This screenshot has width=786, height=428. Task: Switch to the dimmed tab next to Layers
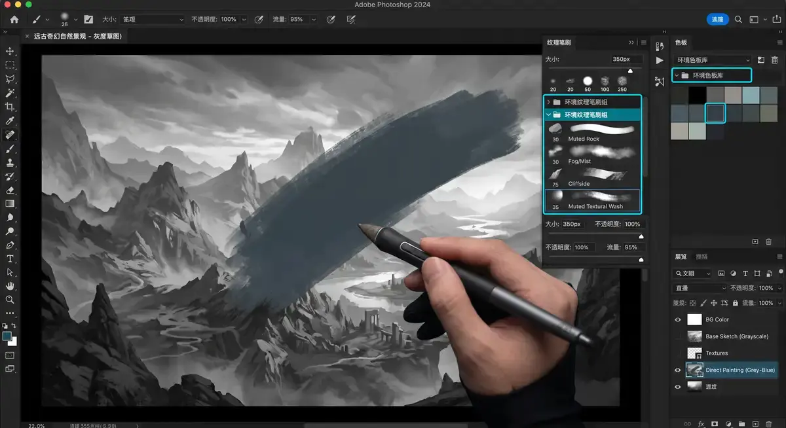pyautogui.click(x=702, y=257)
